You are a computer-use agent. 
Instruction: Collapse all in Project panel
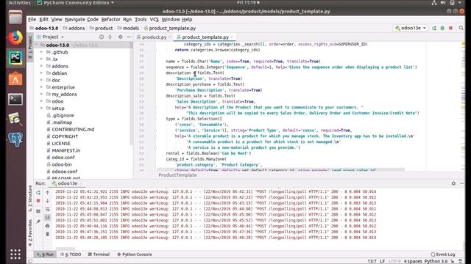110,37
